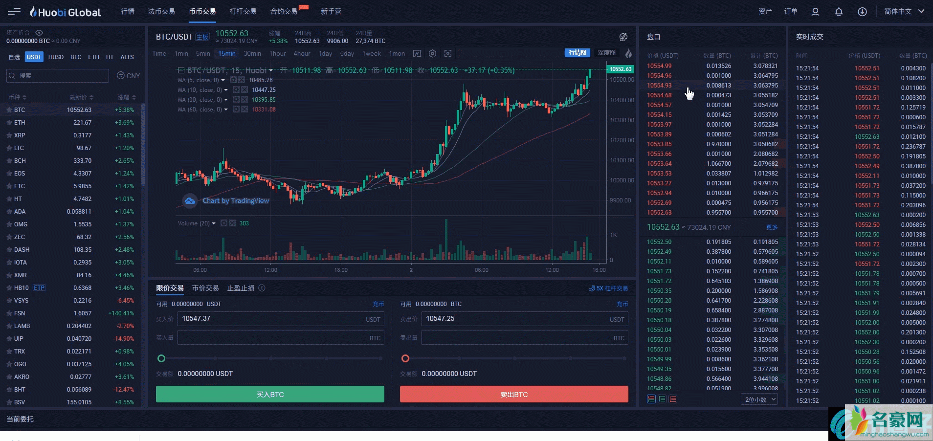Open the 5X 杠杆交易 link
This screenshot has width=933, height=441.
pos(608,288)
